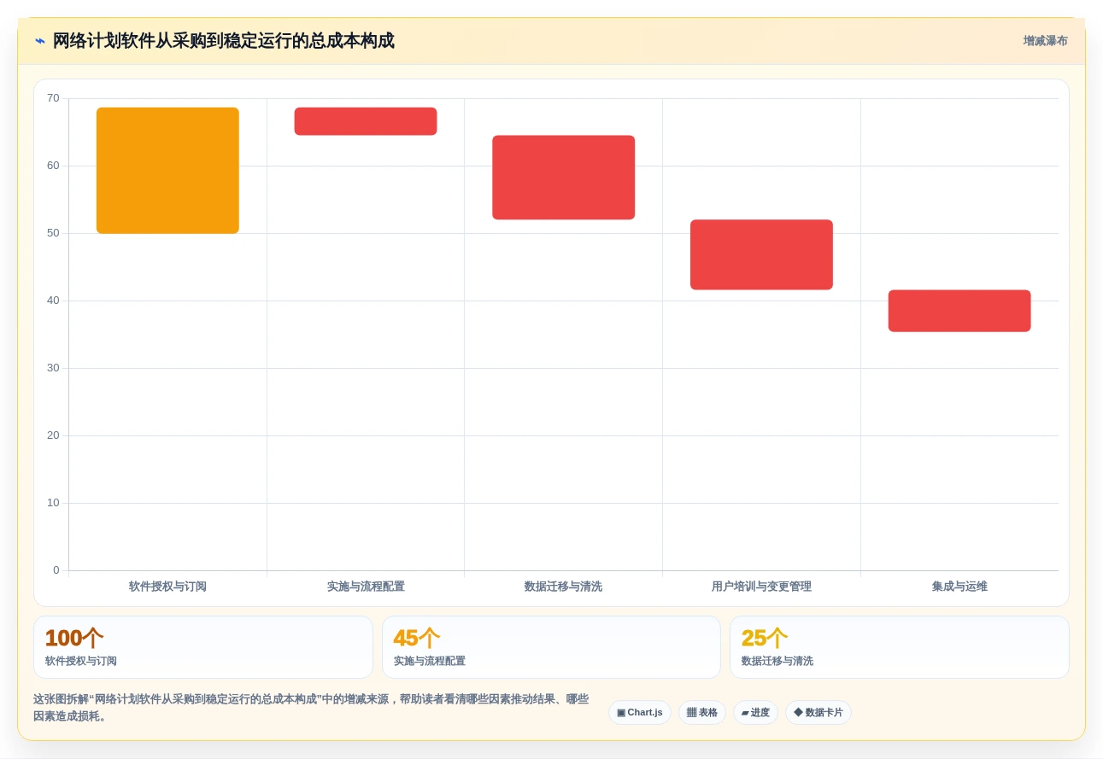The image size is (1103, 759).
Task: Click the Chart.js tag chip
Action: 640,713
